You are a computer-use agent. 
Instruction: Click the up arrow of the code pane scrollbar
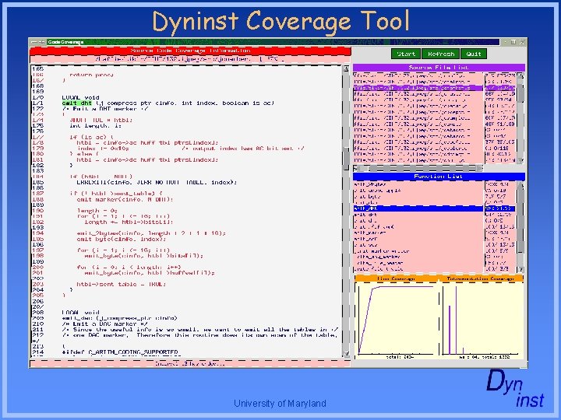[346, 69]
